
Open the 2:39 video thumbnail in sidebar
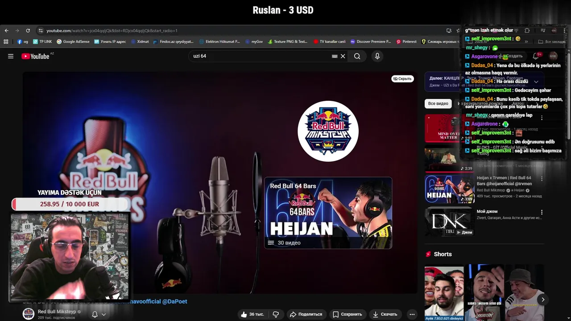pos(449,159)
